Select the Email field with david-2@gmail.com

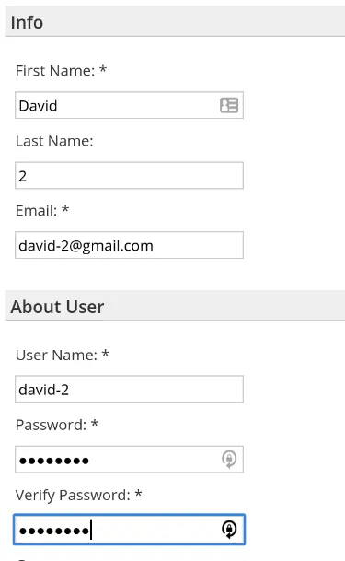pyautogui.click(x=129, y=245)
